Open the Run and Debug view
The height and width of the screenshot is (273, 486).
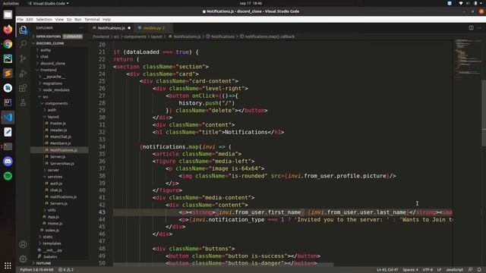pyautogui.click(x=23, y=74)
